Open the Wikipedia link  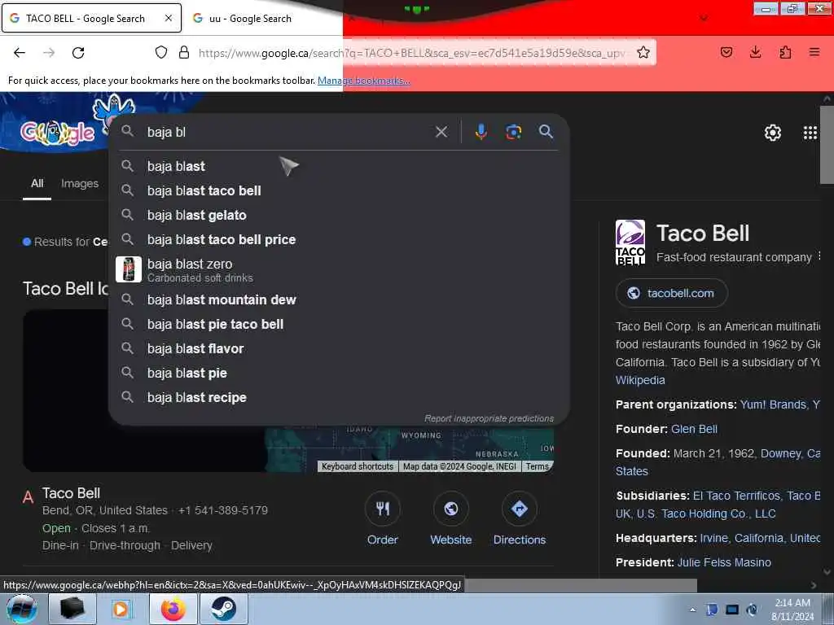click(x=640, y=380)
